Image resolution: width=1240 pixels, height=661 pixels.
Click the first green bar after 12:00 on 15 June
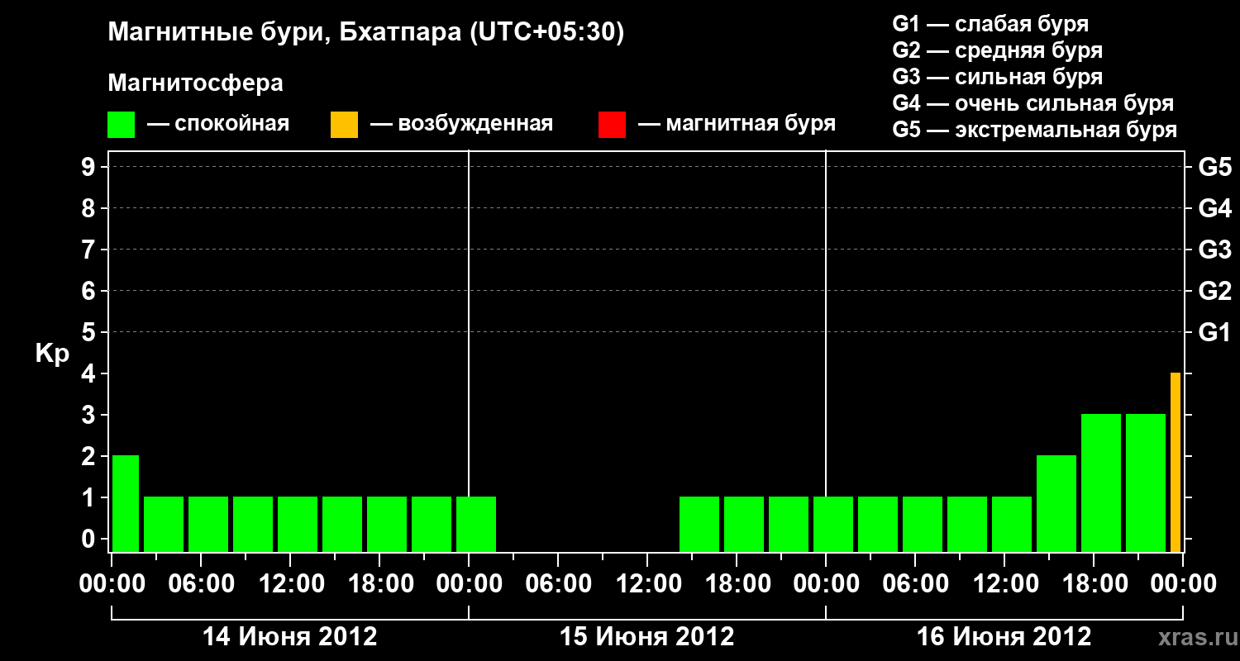tap(699, 524)
